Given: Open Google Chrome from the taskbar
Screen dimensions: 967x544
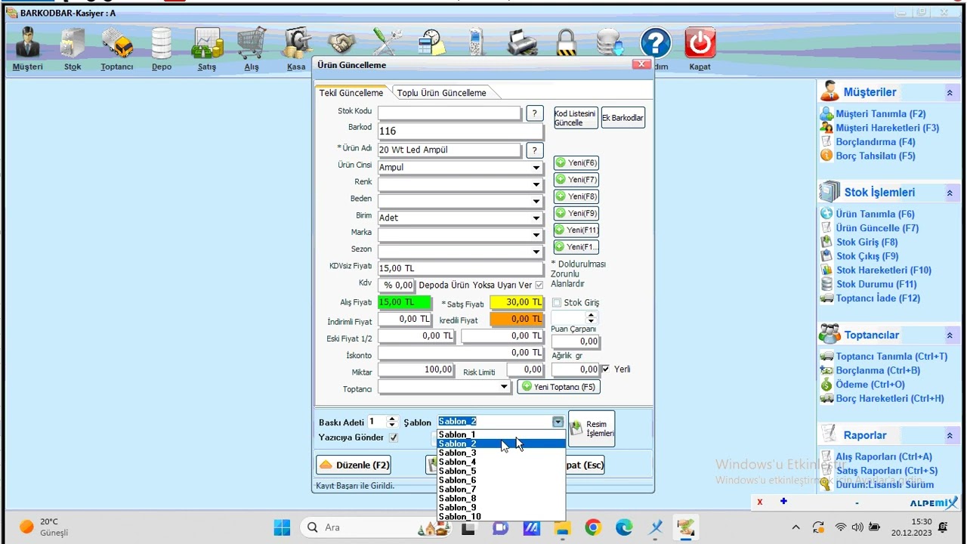Looking at the screenshot, I should 593,527.
